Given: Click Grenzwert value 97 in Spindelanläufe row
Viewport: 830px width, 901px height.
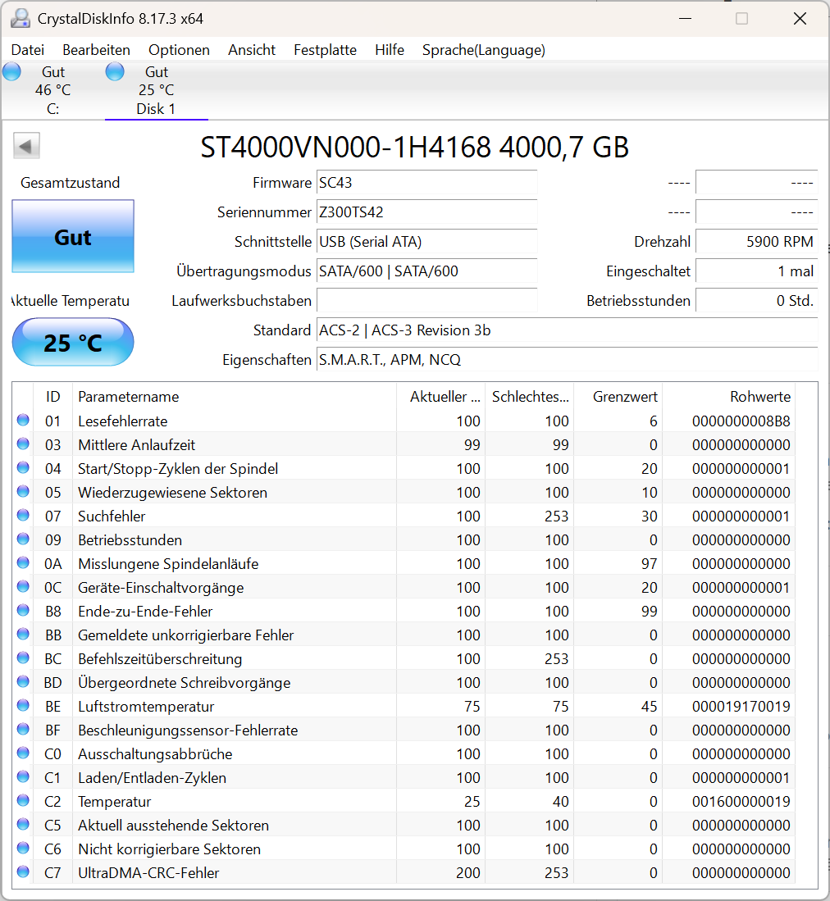Looking at the screenshot, I should click(649, 564).
